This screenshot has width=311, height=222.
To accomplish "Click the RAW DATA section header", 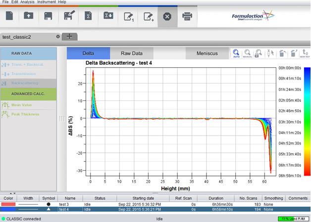I will coord(29,53).
